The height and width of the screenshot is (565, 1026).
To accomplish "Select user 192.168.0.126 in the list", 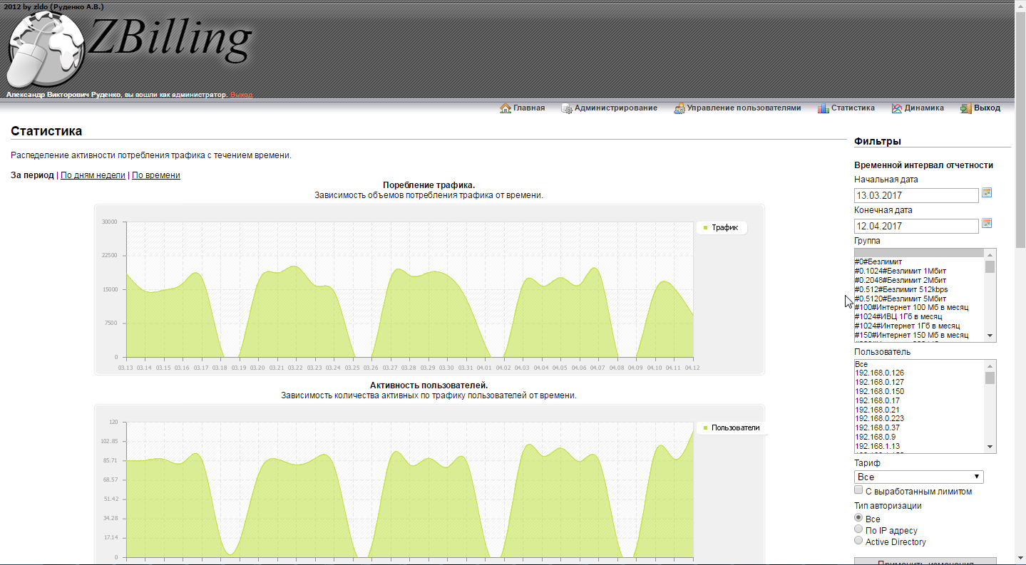I will (x=879, y=373).
